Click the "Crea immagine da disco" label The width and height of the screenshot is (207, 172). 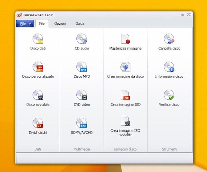[126, 76]
